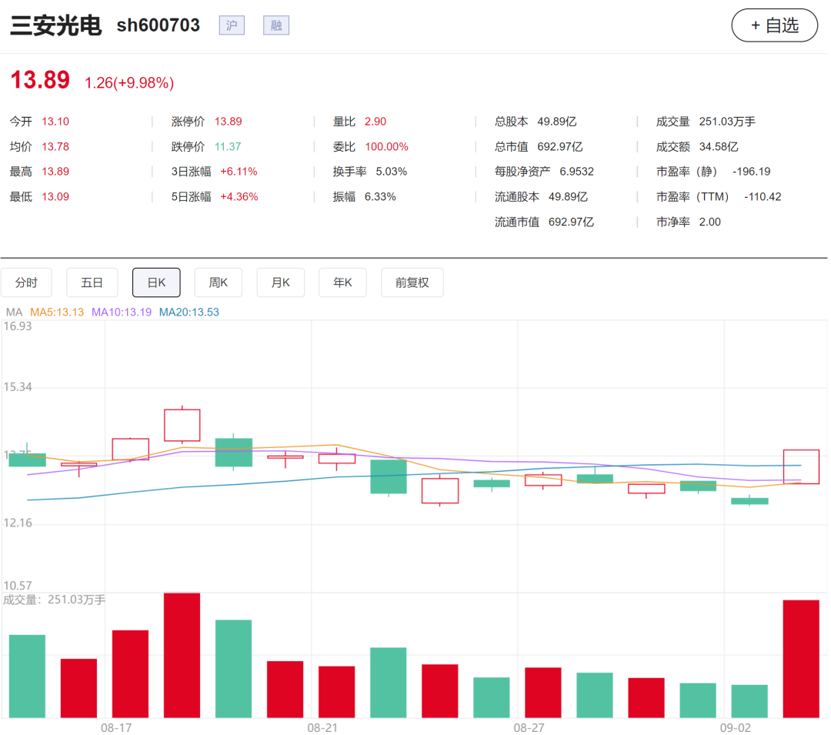Open the 前复权 adjustment dropdown
The image size is (831, 735).
[x=412, y=282]
